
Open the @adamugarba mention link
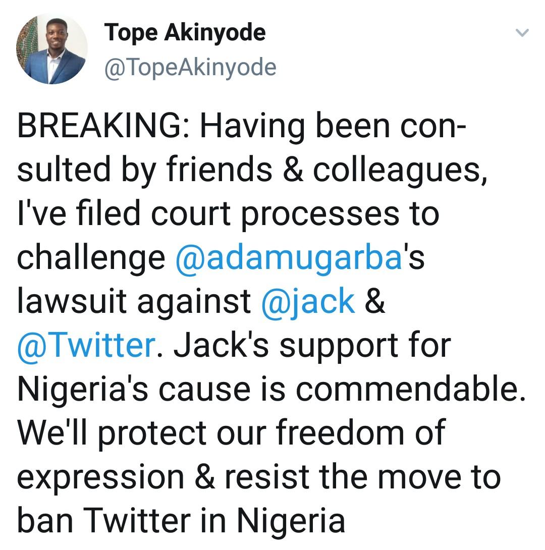[x=289, y=258]
